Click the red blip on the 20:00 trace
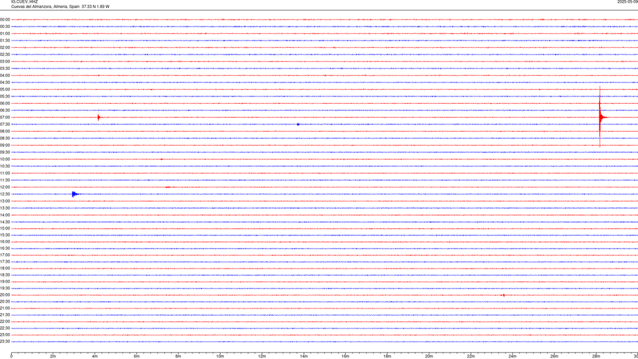Image resolution: width=638 pixels, height=359 pixels. (504, 295)
